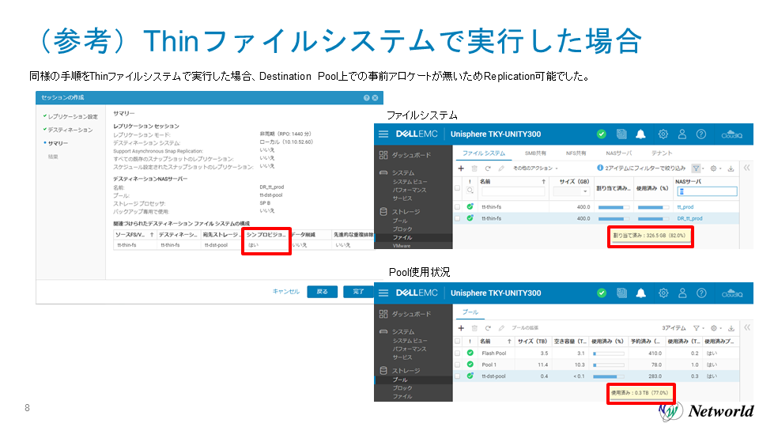This screenshot has height=427, width=759.
Task: Open filter funnel dropdown in file system toolbar
Action: 697,168
